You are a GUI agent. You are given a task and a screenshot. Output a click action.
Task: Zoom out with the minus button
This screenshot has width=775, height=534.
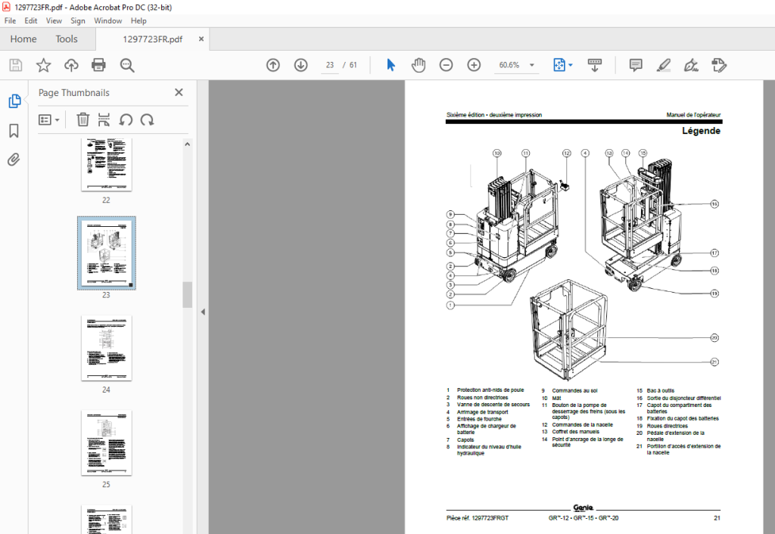pyautogui.click(x=446, y=65)
